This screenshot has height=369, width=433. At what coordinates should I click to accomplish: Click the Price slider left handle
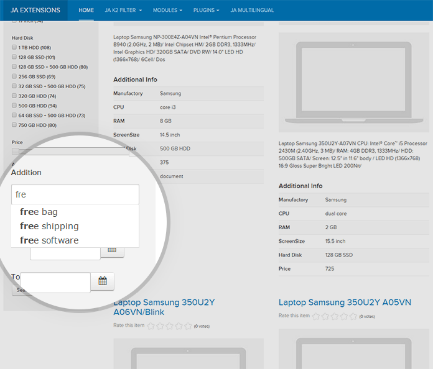(x=15, y=151)
